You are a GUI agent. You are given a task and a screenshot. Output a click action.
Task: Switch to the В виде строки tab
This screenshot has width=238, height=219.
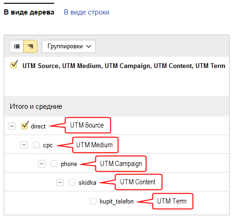(x=87, y=12)
